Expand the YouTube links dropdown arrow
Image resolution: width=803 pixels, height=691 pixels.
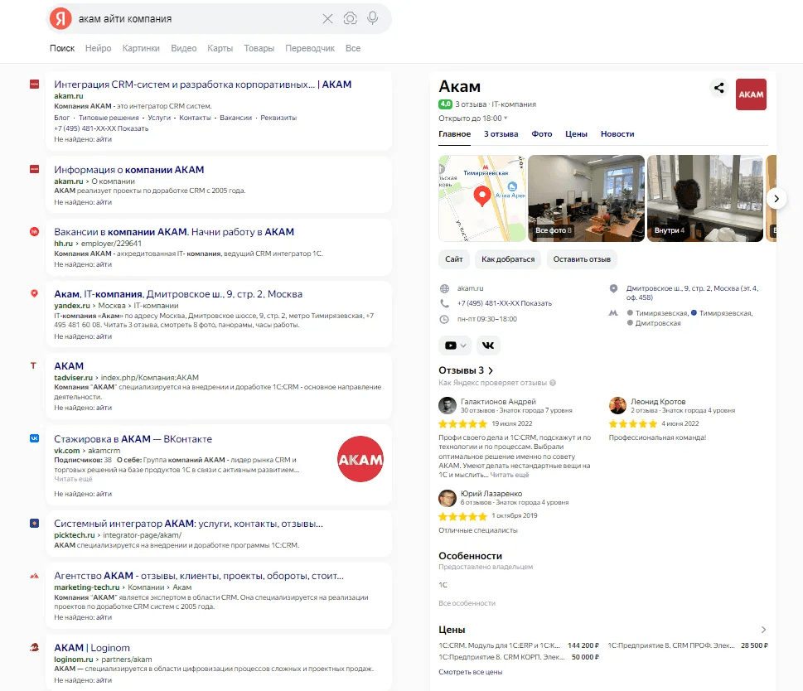[463, 345]
